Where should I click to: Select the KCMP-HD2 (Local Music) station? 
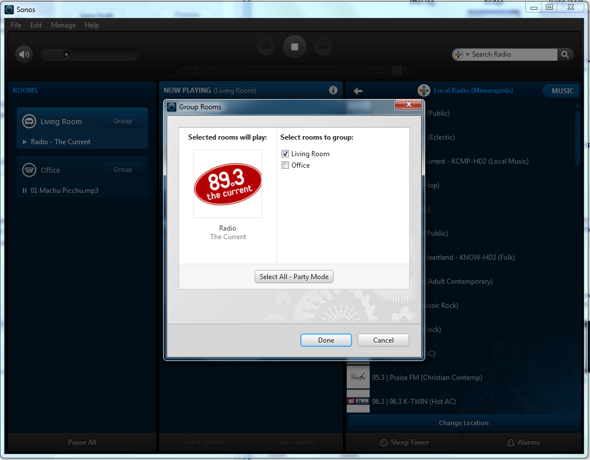(477, 161)
